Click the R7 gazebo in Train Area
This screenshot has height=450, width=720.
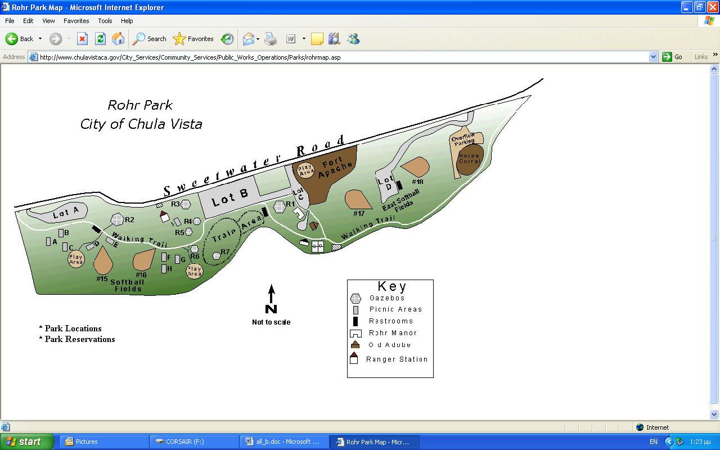217,256
